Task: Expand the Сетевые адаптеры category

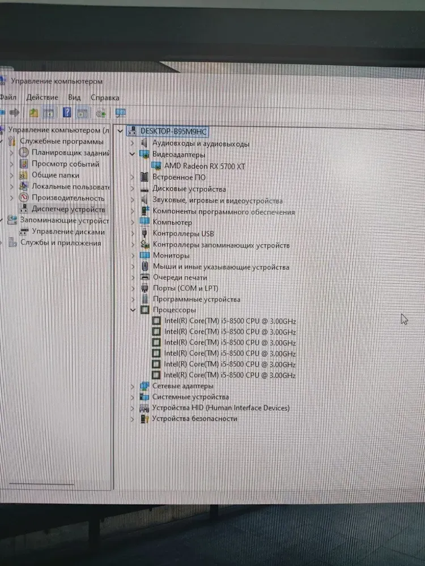Action: (x=132, y=386)
